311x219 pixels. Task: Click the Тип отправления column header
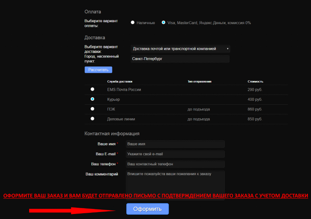coord(199,82)
